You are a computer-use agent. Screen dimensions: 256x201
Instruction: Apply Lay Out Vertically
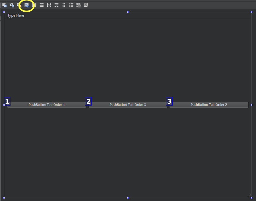pyautogui.click(x=42, y=5)
